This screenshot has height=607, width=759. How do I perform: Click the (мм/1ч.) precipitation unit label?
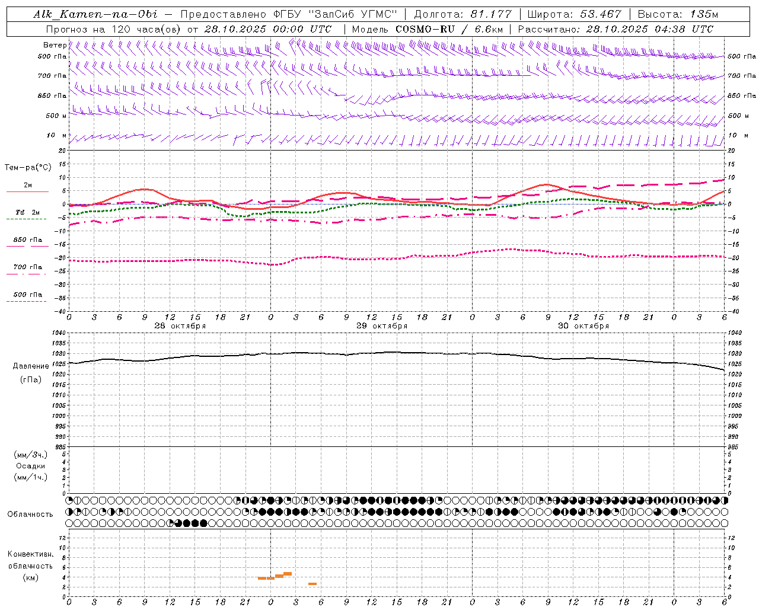(x=31, y=477)
